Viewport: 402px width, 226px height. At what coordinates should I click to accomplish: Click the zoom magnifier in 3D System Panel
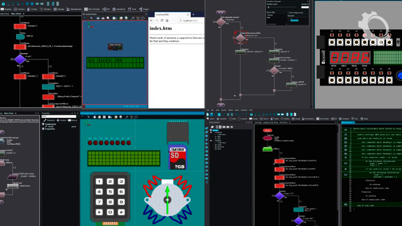point(108,18)
